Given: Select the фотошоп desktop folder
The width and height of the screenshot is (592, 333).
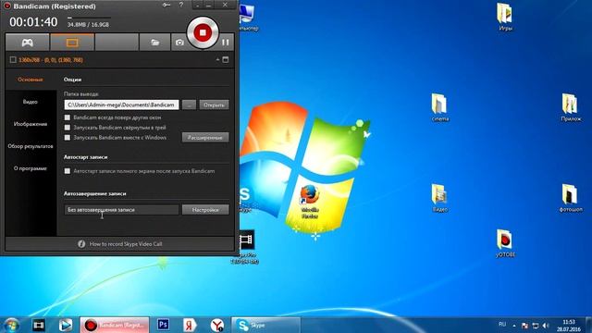Looking at the screenshot, I should click(x=571, y=198).
